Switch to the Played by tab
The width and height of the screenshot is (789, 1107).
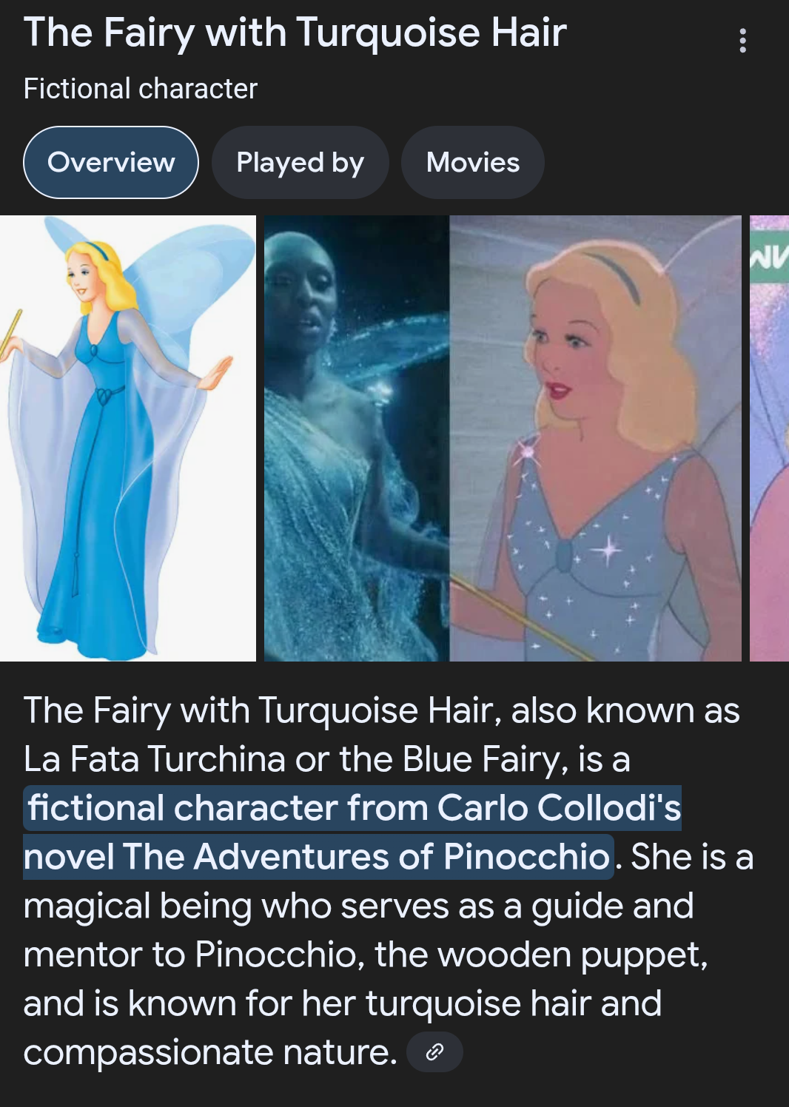click(300, 162)
